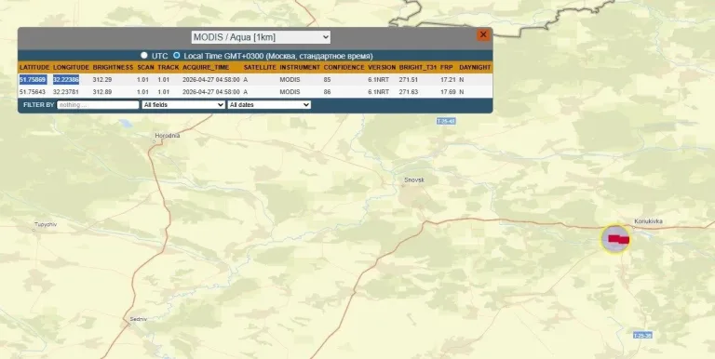Viewport: 715px width, 359px height.
Task: Sort by FRP column header
Action: (447, 67)
